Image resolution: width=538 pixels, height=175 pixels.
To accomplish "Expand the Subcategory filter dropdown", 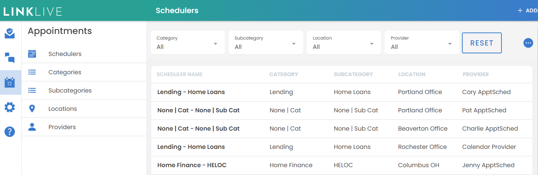I will 265,43.
